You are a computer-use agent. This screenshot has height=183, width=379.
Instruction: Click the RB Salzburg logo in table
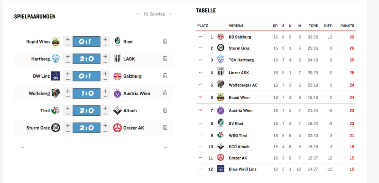coord(221,37)
